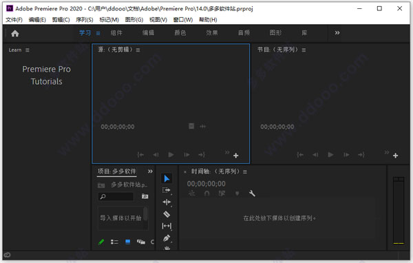Viewport: 413px width, 263px height.
Task: Select the Slip tool
Action: click(x=167, y=226)
